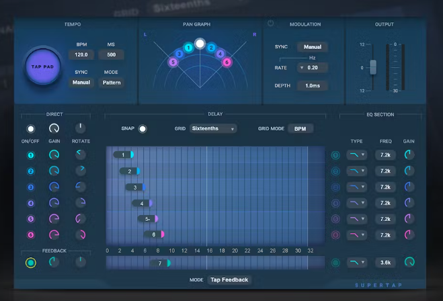Enable the EQ for tap 2
Viewport: 443px width, 301px height.
coord(335,171)
